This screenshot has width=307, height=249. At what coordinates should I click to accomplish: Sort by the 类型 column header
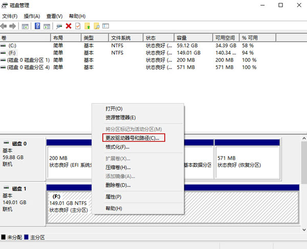[x=95, y=38]
